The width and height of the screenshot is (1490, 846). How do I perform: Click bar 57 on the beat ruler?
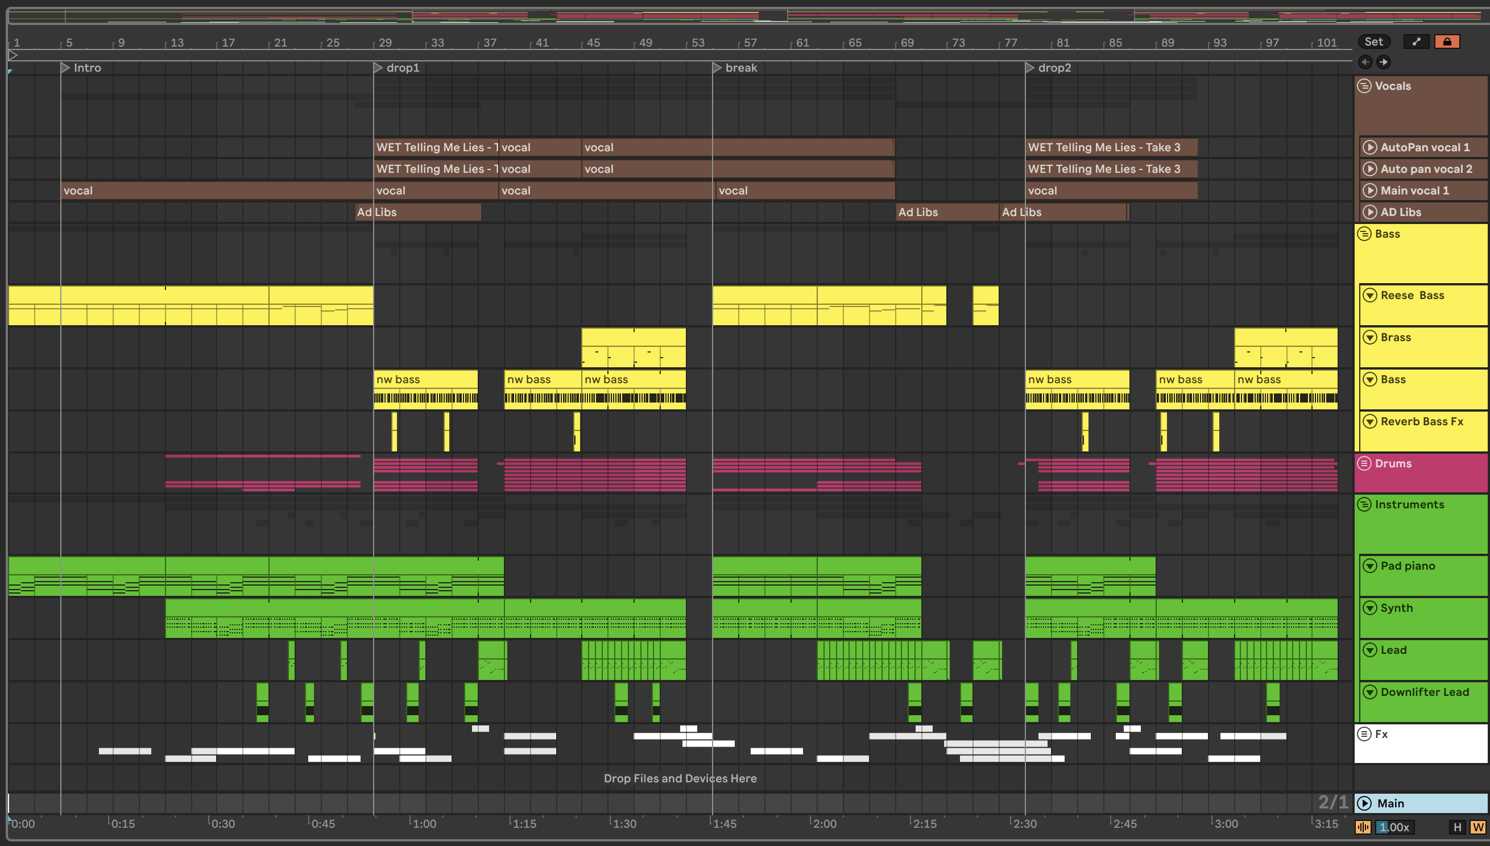tap(750, 43)
